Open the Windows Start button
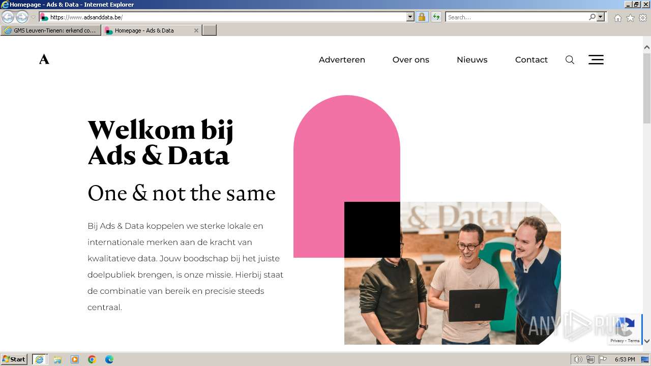The image size is (651, 366). coord(14,359)
